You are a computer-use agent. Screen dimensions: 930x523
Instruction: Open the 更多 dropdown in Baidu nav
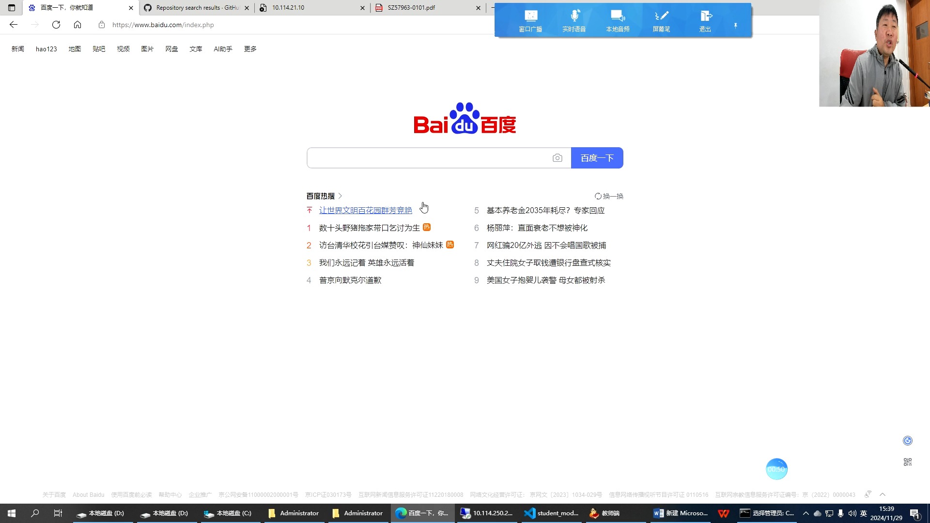tap(250, 48)
